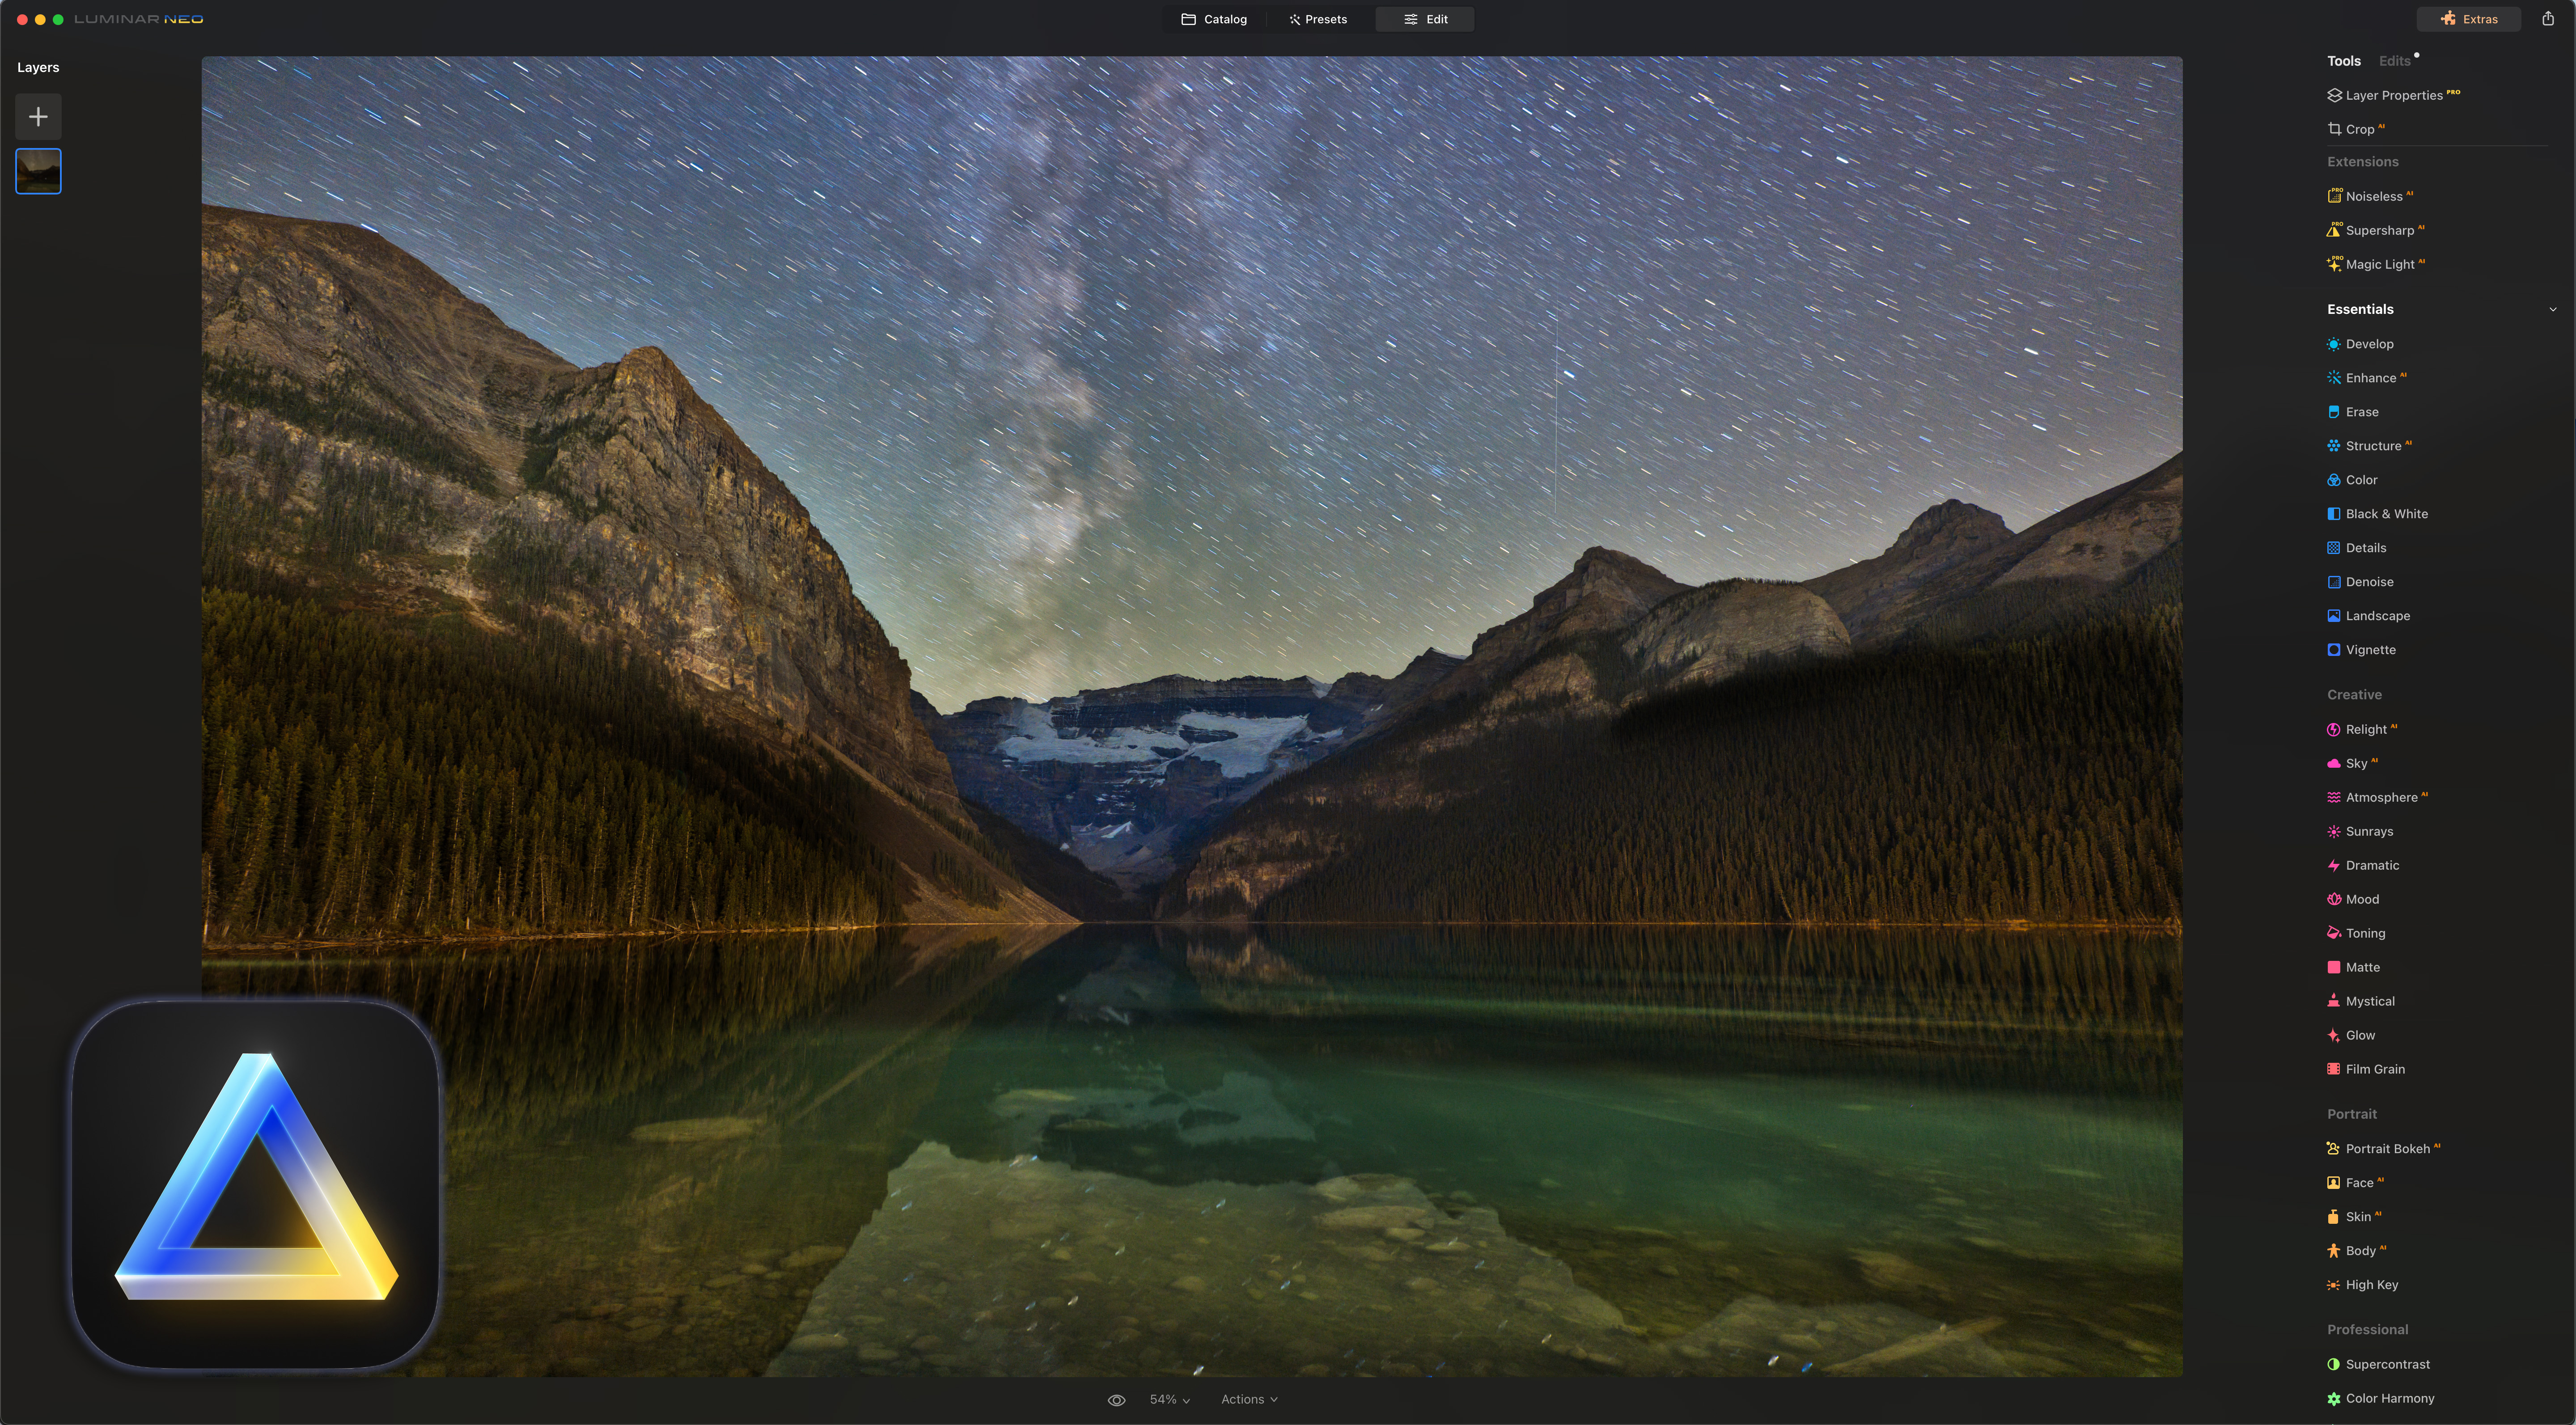The height and width of the screenshot is (1425, 2576).
Task: Select the Film Grain icon
Action: pyautogui.click(x=2334, y=1069)
